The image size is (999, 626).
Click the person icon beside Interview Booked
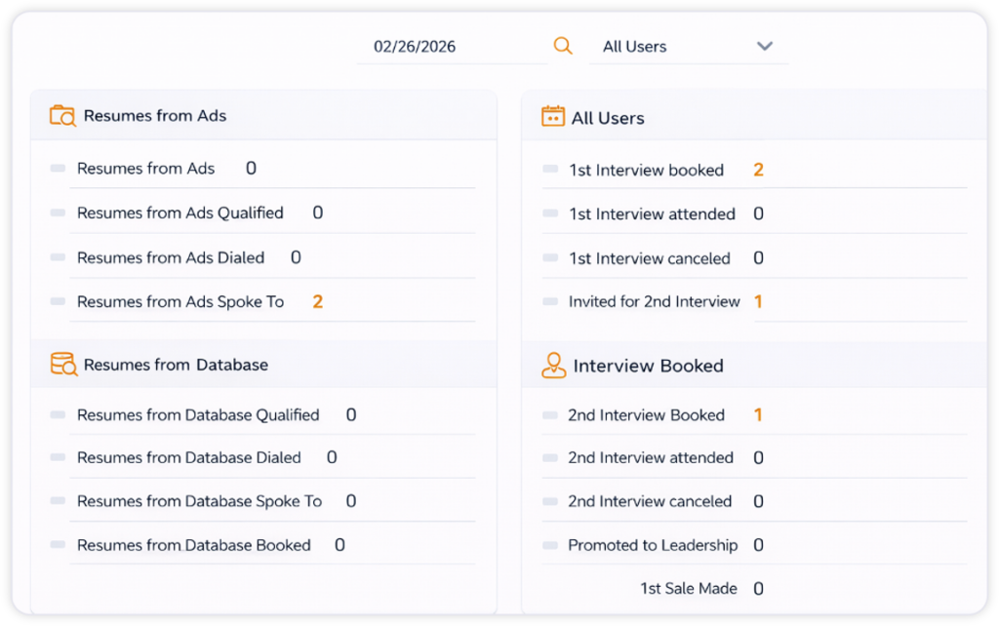[x=552, y=365]
